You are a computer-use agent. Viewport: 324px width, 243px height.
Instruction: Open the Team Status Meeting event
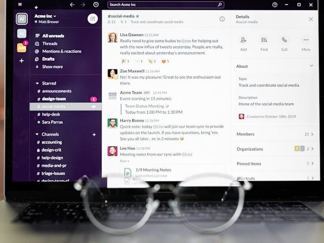pyautogui.click(x=145, y=106)
